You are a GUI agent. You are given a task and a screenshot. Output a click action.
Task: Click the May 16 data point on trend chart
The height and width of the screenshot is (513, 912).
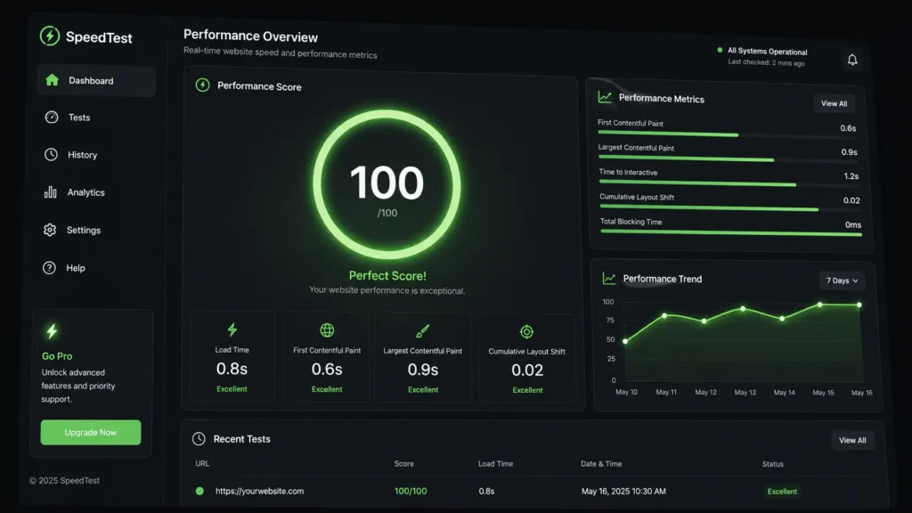tap(859, 305)
